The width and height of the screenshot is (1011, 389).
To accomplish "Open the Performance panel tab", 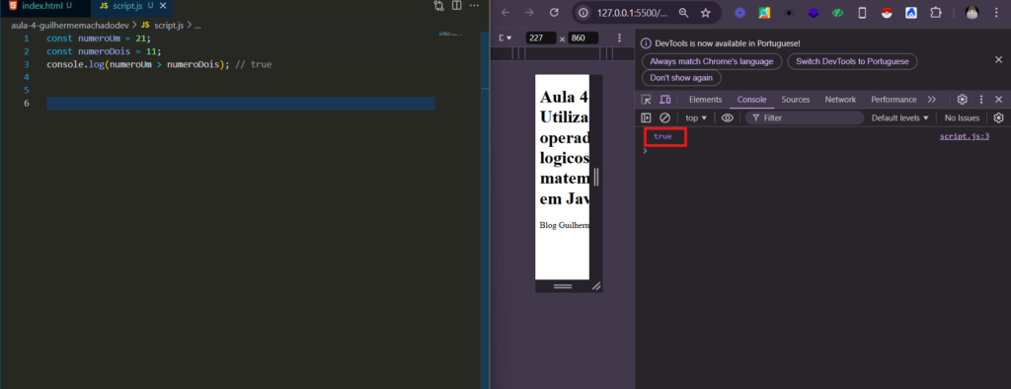I will click(894, 100).
